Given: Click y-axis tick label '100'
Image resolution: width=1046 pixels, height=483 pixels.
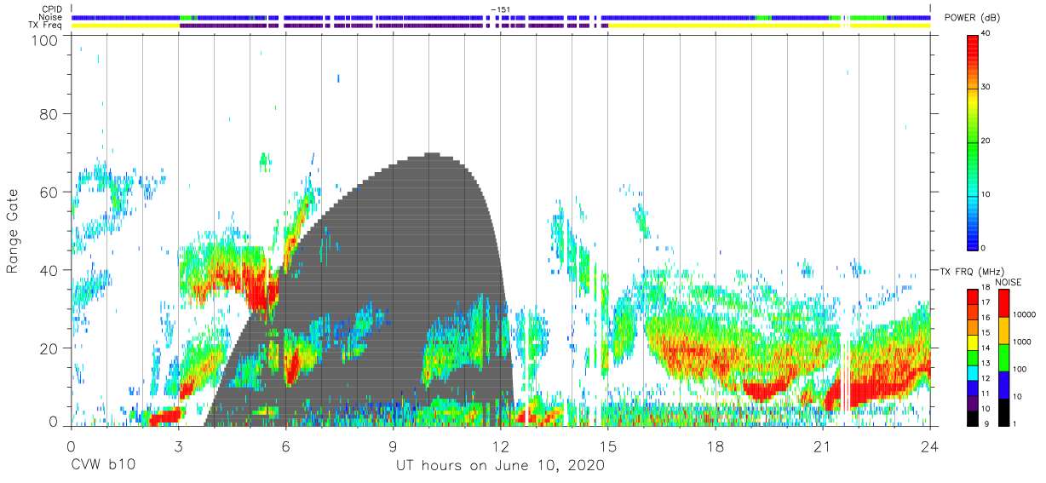Looking at the screenshot, I should coord(43,39).
